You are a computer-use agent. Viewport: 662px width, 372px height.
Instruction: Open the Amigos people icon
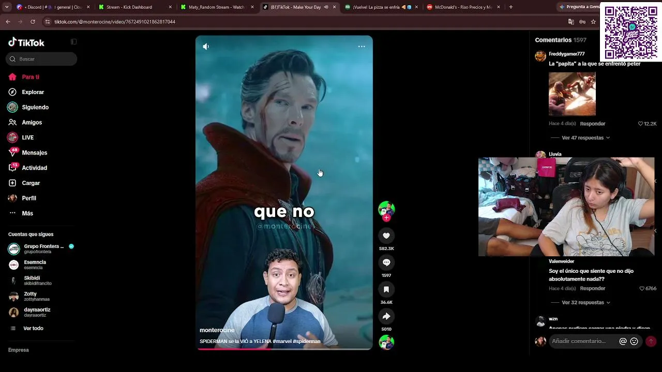pyautogui.click(x=12, y=122)
